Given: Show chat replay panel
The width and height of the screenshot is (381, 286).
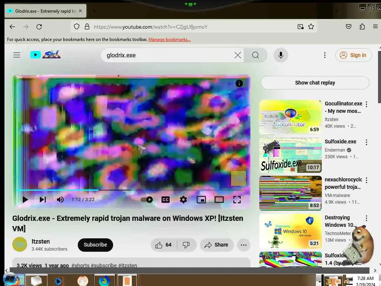Looking at the screenshot, I should (x=315, y=83).
